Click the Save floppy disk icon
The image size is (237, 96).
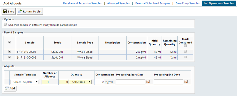pyautogui.click(x=5, y=11)
